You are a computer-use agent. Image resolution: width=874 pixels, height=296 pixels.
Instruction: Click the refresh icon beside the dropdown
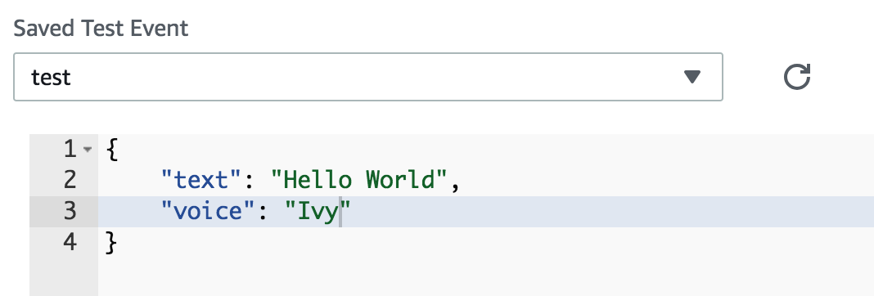pyautogui.click(x=796, y=77)
